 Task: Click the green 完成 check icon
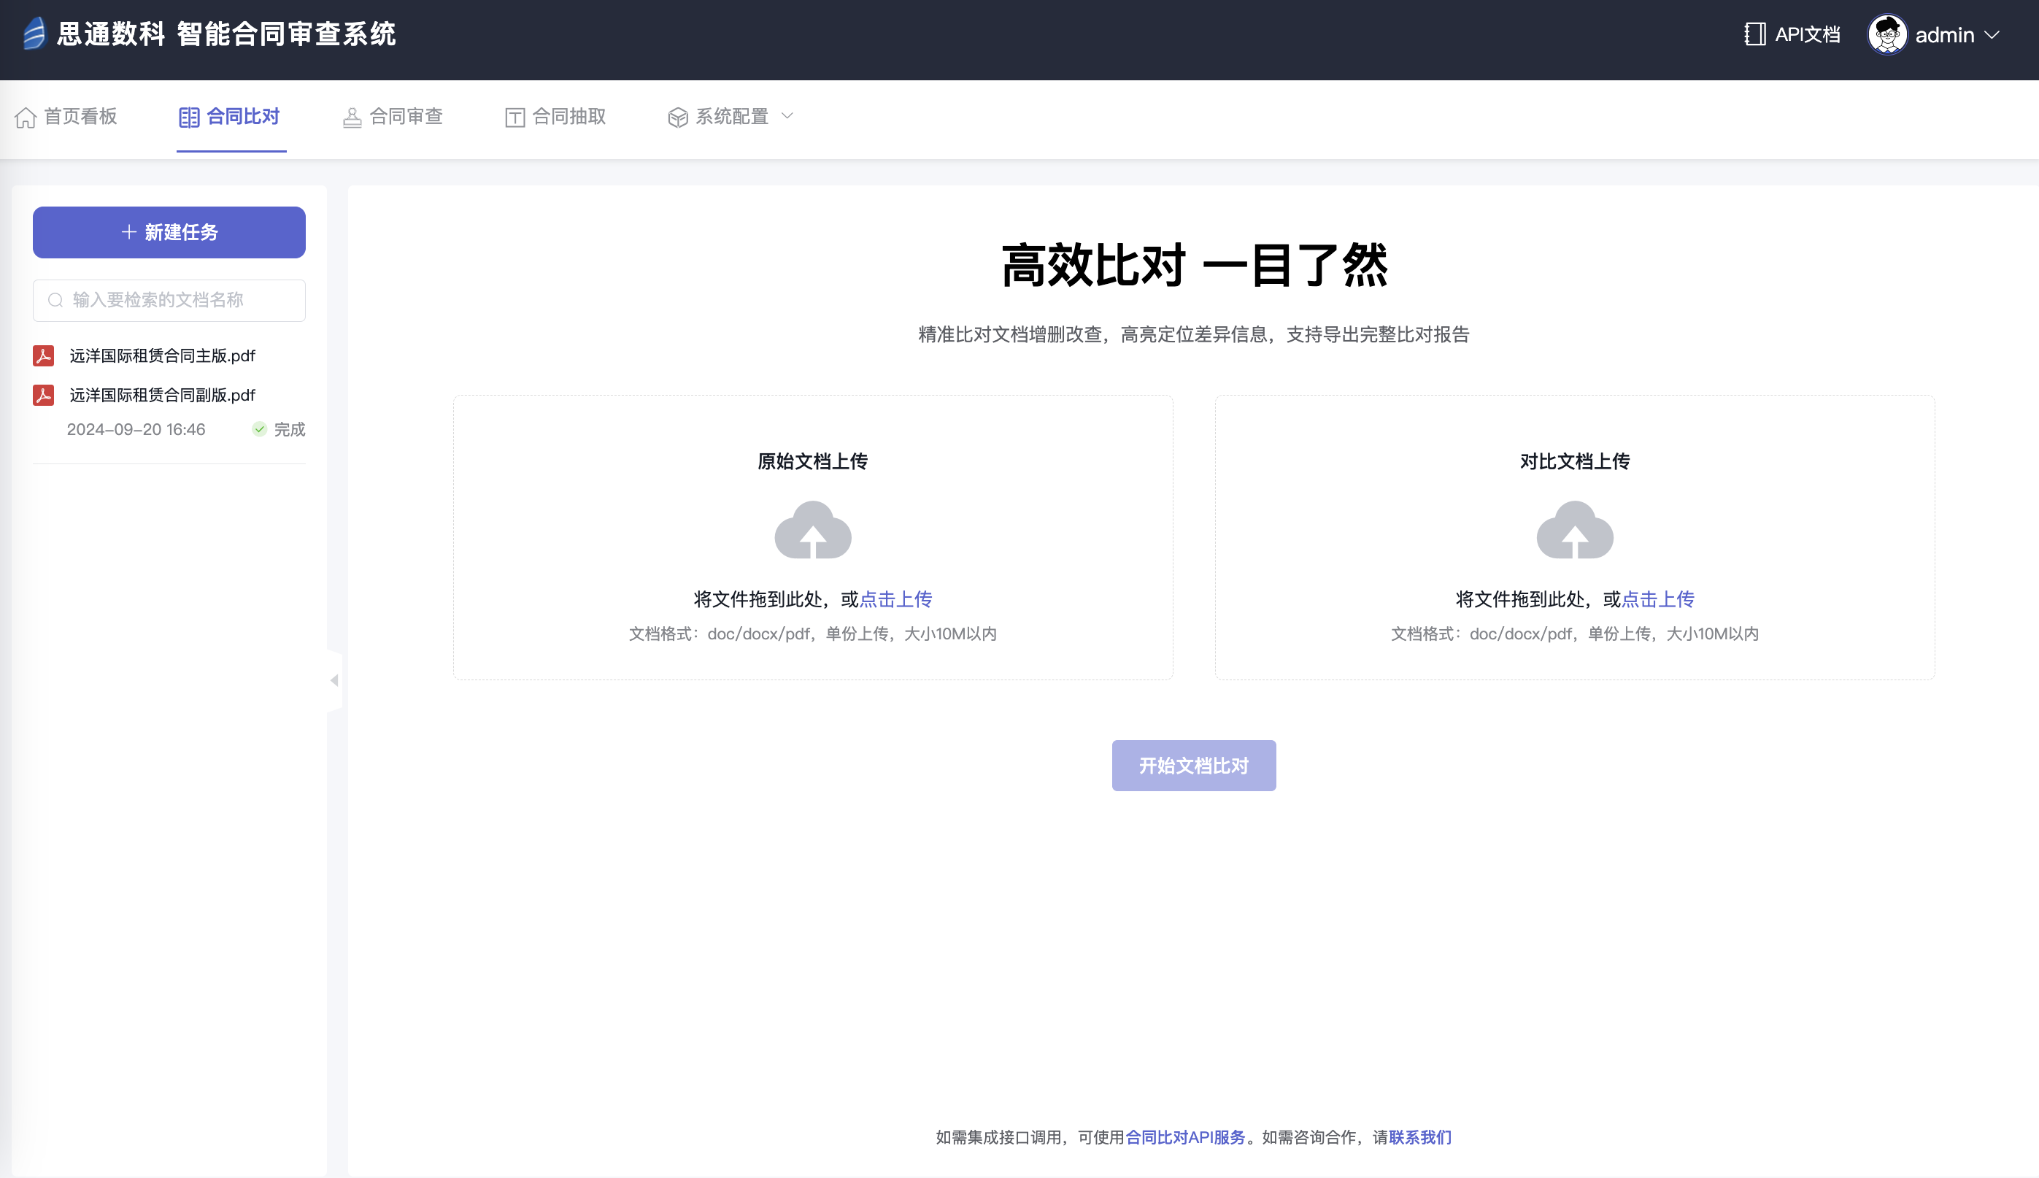pos(260,429)
